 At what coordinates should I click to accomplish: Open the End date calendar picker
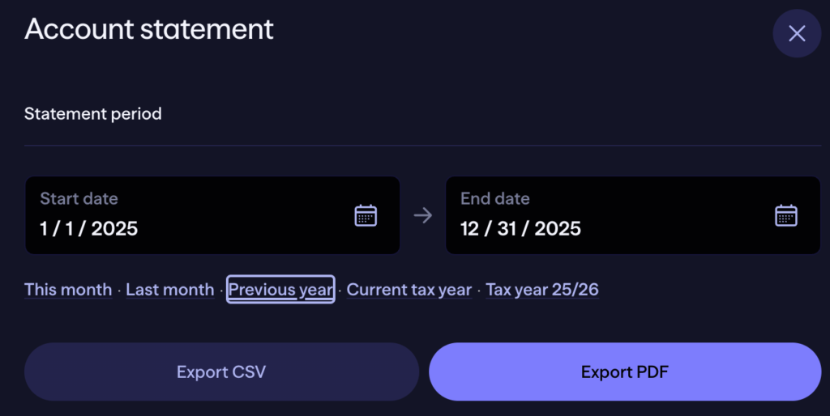coord(786,215)
